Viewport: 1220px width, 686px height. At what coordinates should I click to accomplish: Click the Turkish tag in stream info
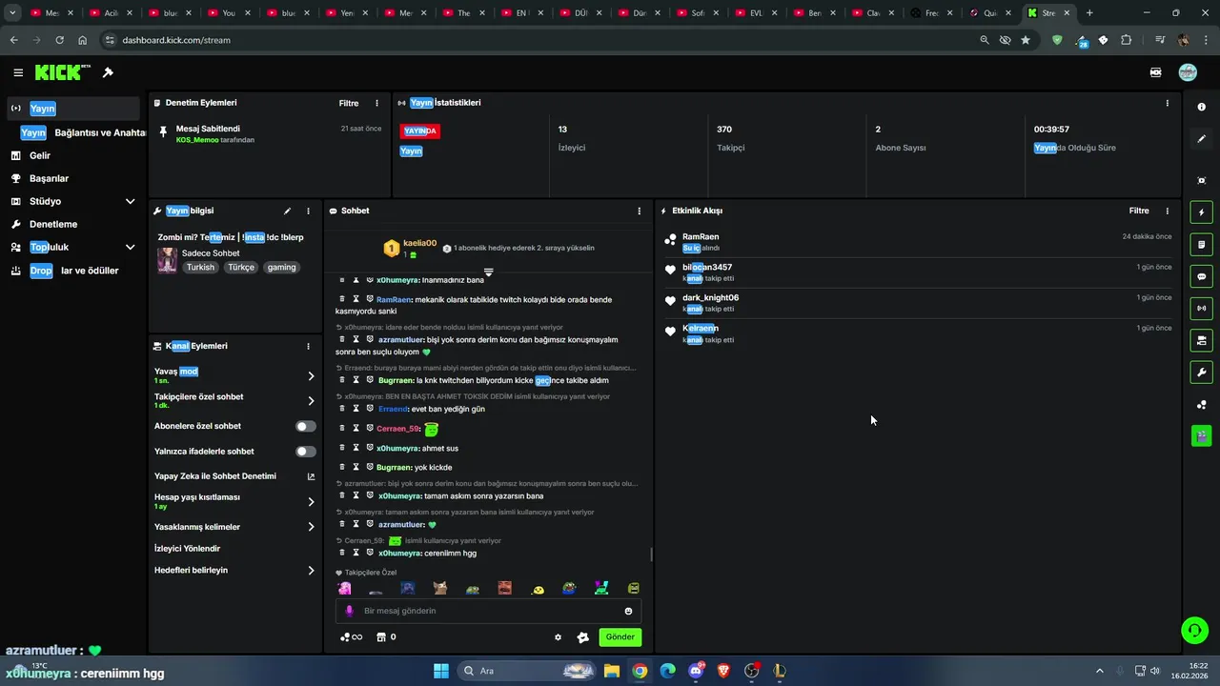pyautogui.click(x=200, y=268)
